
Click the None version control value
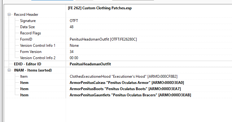click(74, 46)
